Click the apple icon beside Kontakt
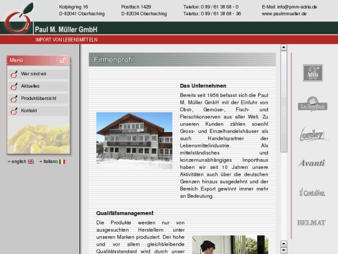338x254 pixels. click(x=14, y=111)
